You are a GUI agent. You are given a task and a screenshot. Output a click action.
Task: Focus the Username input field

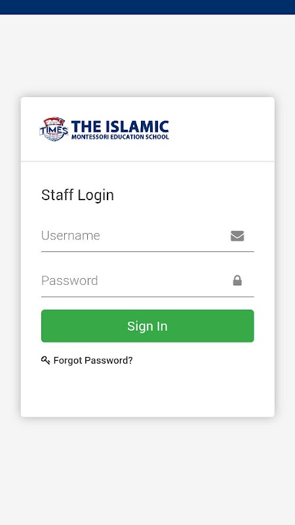pyautogui.click(x=147, y=236)
